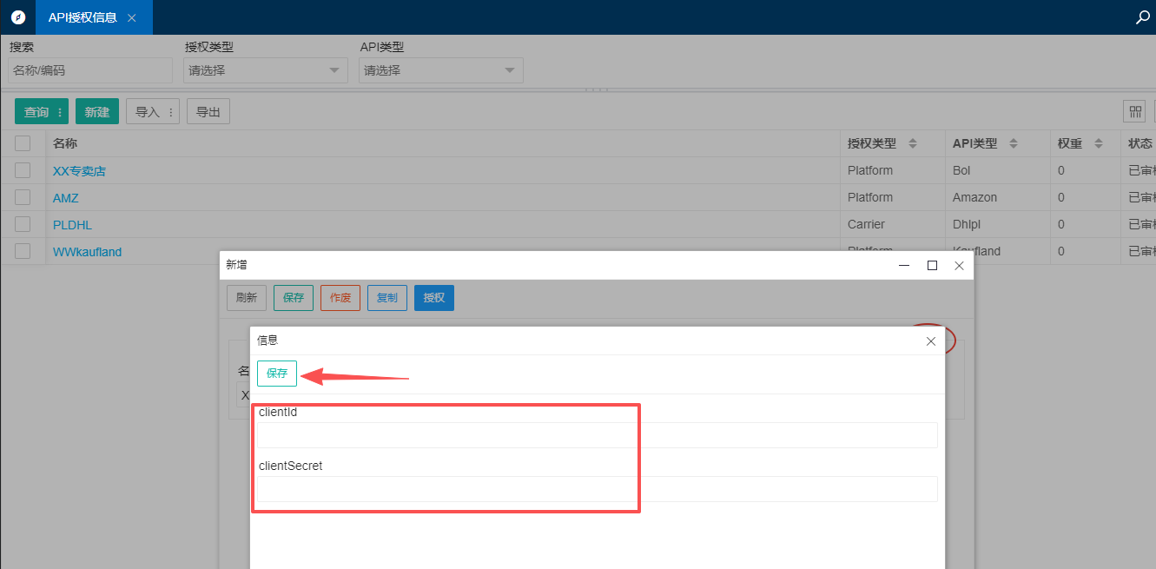
Task: Open the search magnifier icon at top right
Action: pos(1143,17)
